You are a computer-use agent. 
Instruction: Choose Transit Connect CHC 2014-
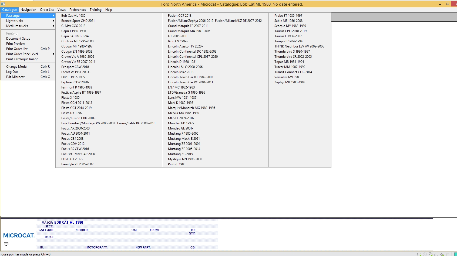click(294, 72)
